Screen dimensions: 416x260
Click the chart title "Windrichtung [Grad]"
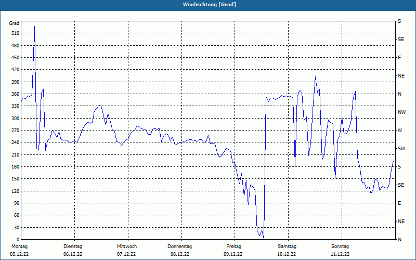(210, 5)
